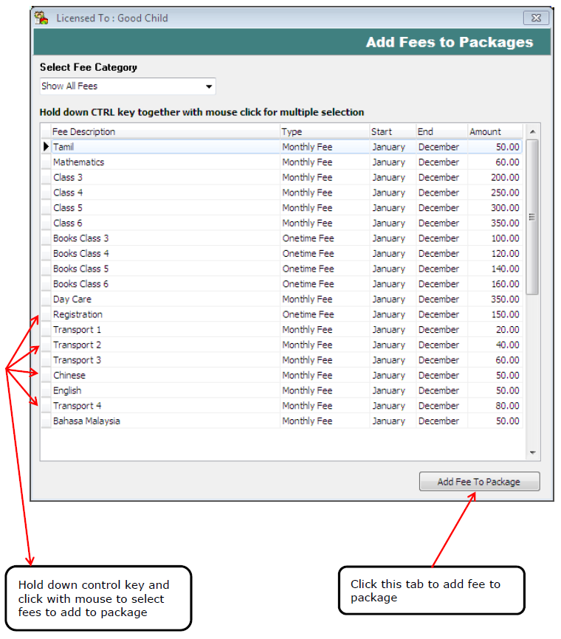Image resolution: width=561 pixels, height=639 pixels.
Task: Click the Amount column header
Action: [x=495, y=131]
